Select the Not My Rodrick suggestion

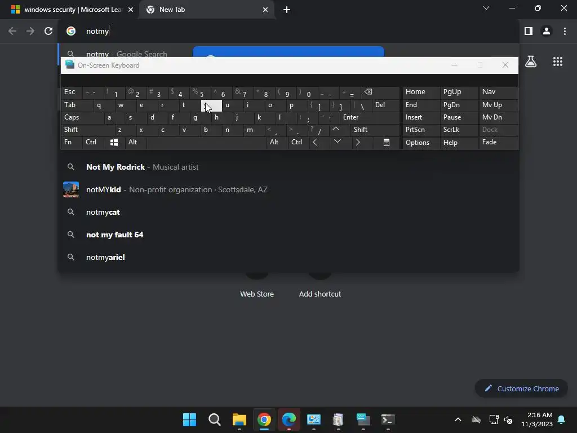[x=288, y=167]
